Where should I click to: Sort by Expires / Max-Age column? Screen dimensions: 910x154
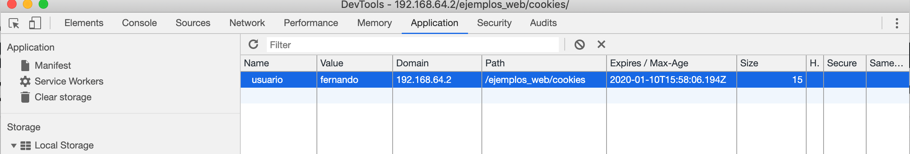[x=672, y=63]
